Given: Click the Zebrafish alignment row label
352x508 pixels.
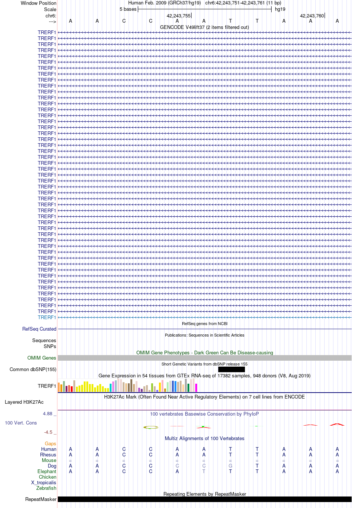Looking at the screenshot, I should point(46,488).
